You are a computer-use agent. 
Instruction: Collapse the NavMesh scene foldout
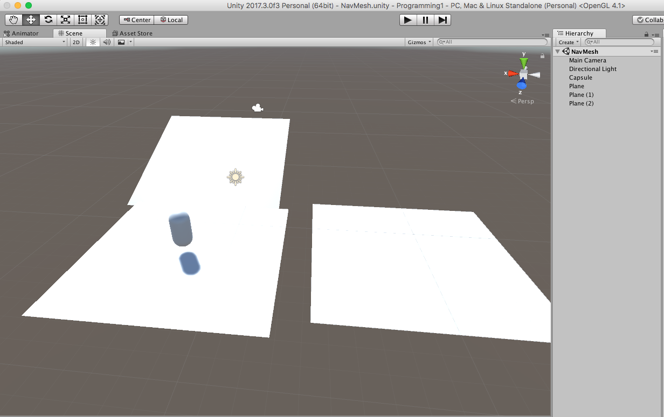point(558,52)
